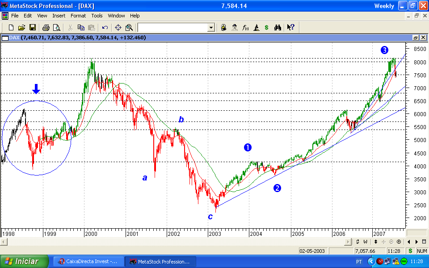
Task: Activate the What's This help pointer
Action: [290, 27]
